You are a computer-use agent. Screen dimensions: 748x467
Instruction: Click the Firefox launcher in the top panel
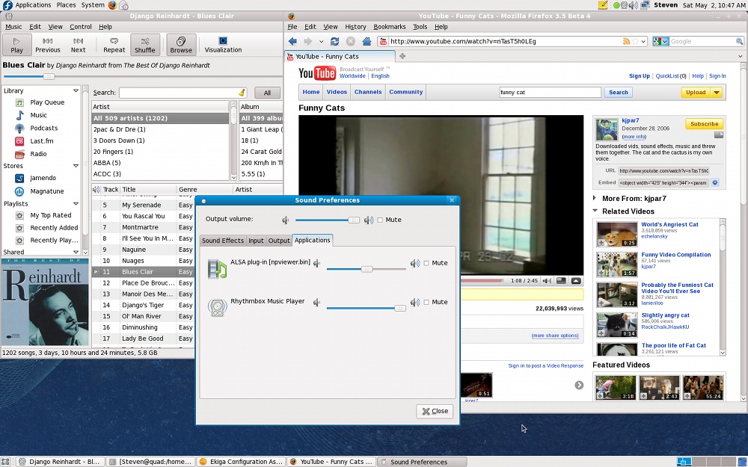pos(112,5)
